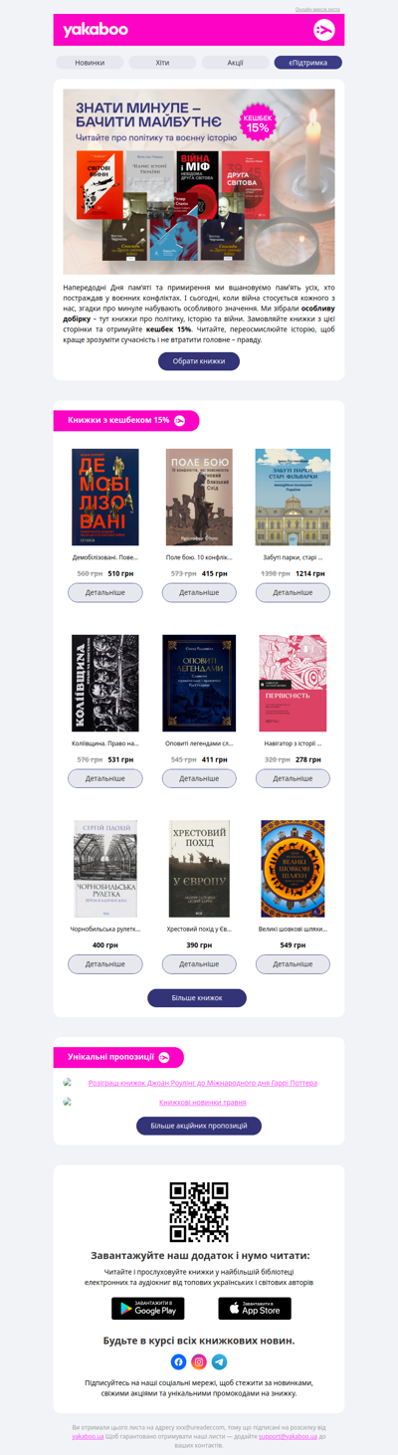
Task: Click the arrow icon beside Унікальні пропозиції
Action: [164, 1057]
